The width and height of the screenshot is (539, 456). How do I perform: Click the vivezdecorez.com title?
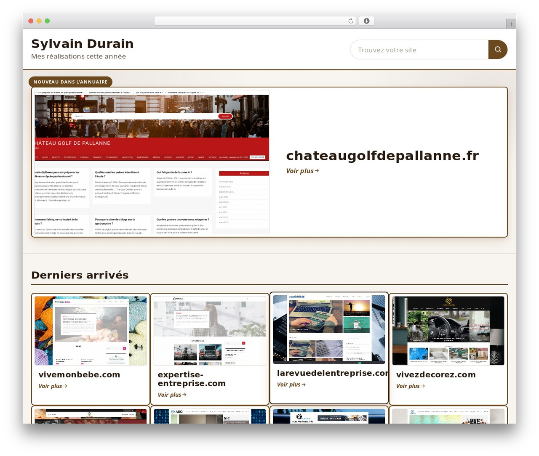point(436,374)
